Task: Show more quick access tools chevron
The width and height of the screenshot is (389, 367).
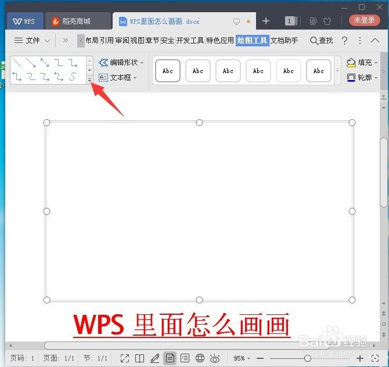Action: (x=65, y=40)
